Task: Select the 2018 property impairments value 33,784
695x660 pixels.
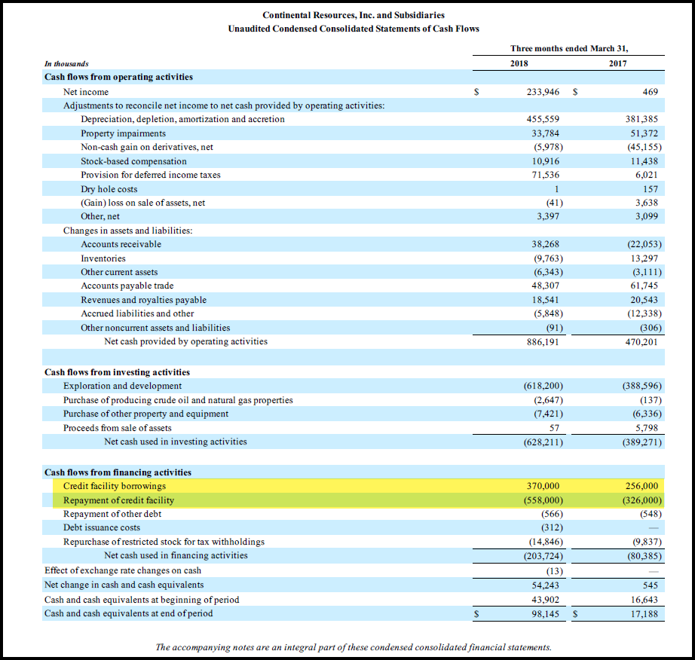Action: pos(546,133)
